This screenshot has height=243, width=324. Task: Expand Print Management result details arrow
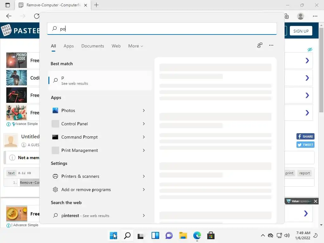coord(144,150)
